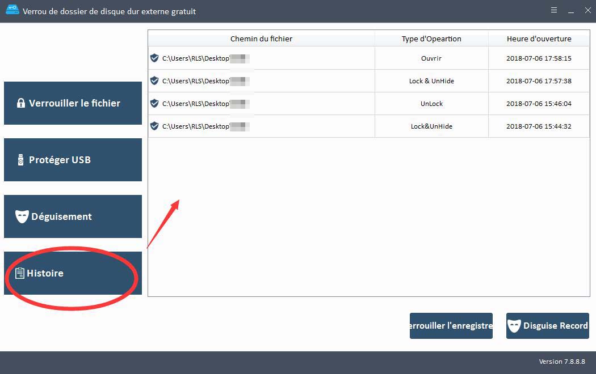
Task: Click shield icon in the Lock&UnHide 15:44:32 row
Action: coord(154,126)
